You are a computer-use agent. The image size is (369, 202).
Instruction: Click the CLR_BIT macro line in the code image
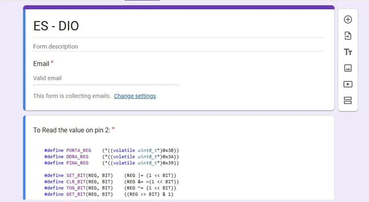click(111, 182)
